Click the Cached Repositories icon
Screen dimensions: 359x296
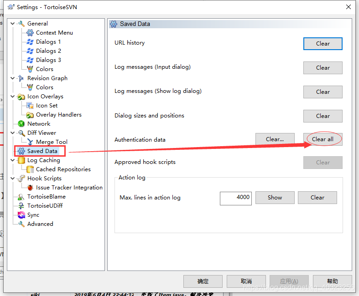[30, 169]
